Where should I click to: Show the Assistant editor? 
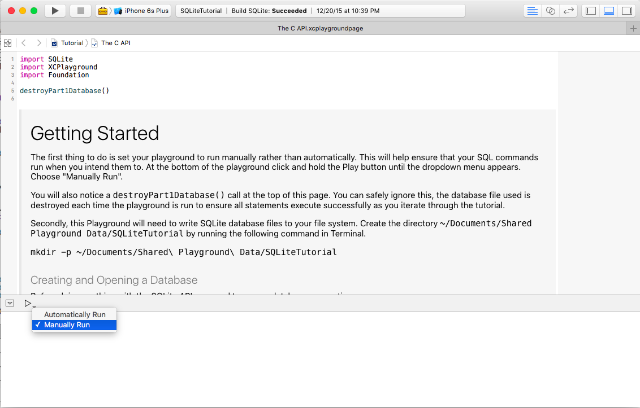pyautogui.click(x=550, y=11)
